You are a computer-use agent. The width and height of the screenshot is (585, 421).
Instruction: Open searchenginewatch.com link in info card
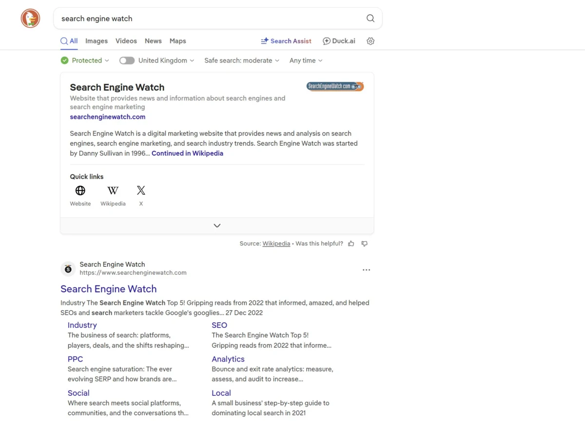click(x=108, y=117)
